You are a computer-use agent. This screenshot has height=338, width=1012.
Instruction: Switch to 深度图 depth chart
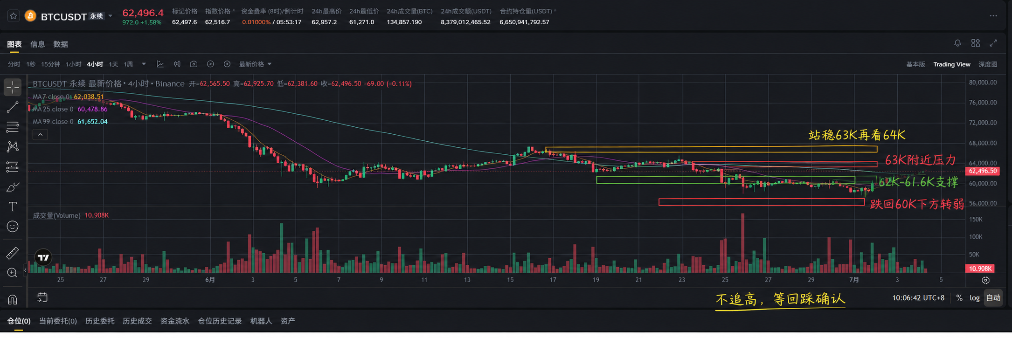pyautogui.click(x=988, y=64)
